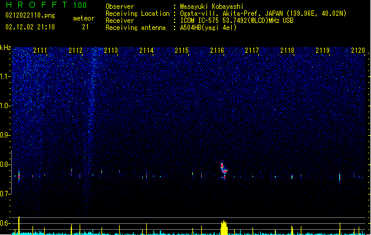Click the 0.9 kHz frequency label
371x235 pixels.
pyautogui.click(x=5, y=135)
